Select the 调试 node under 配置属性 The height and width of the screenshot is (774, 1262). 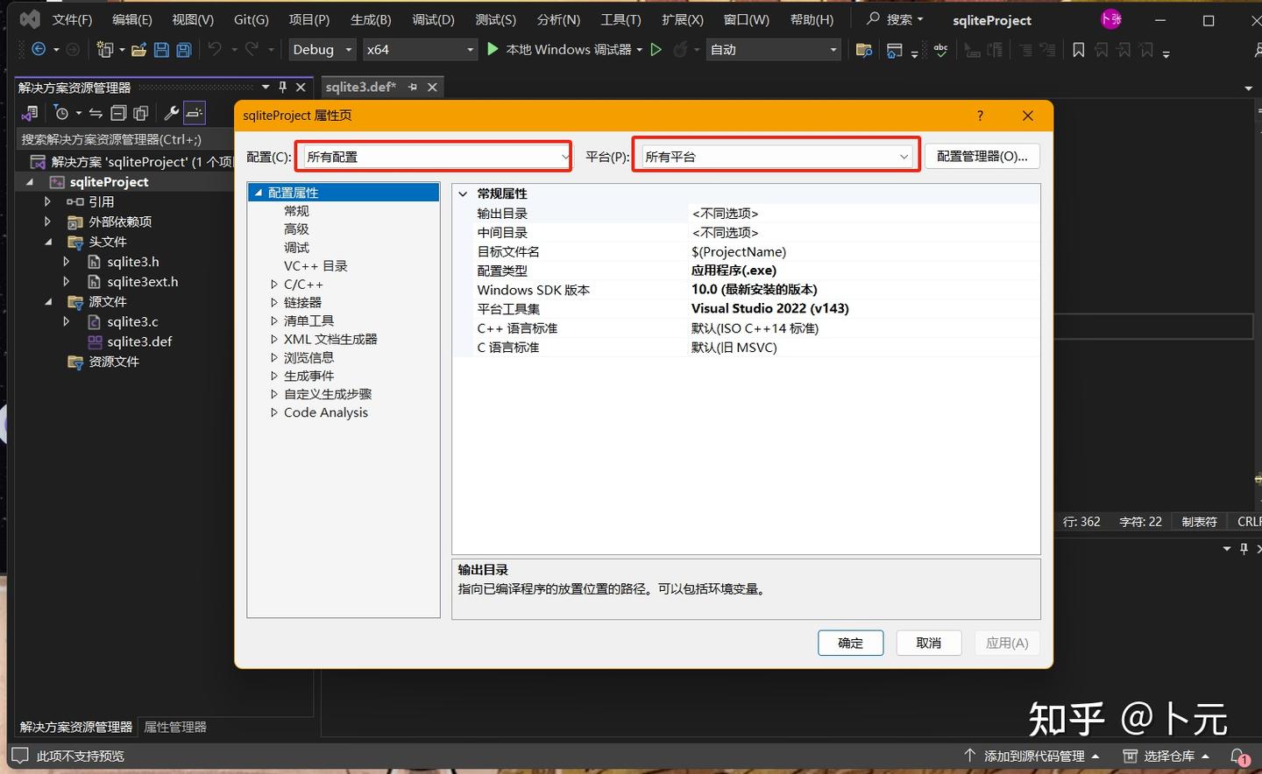point(296,247)
